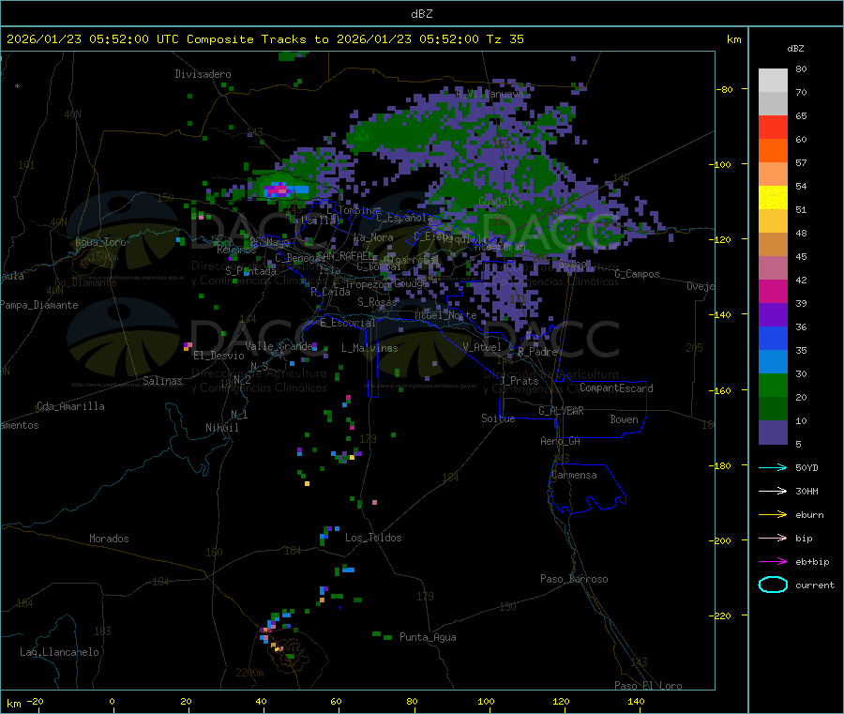Click the L_Malvinas map label
Image resolution: width=844 pixels, height=714 pixels.
[x=369, y=348]
